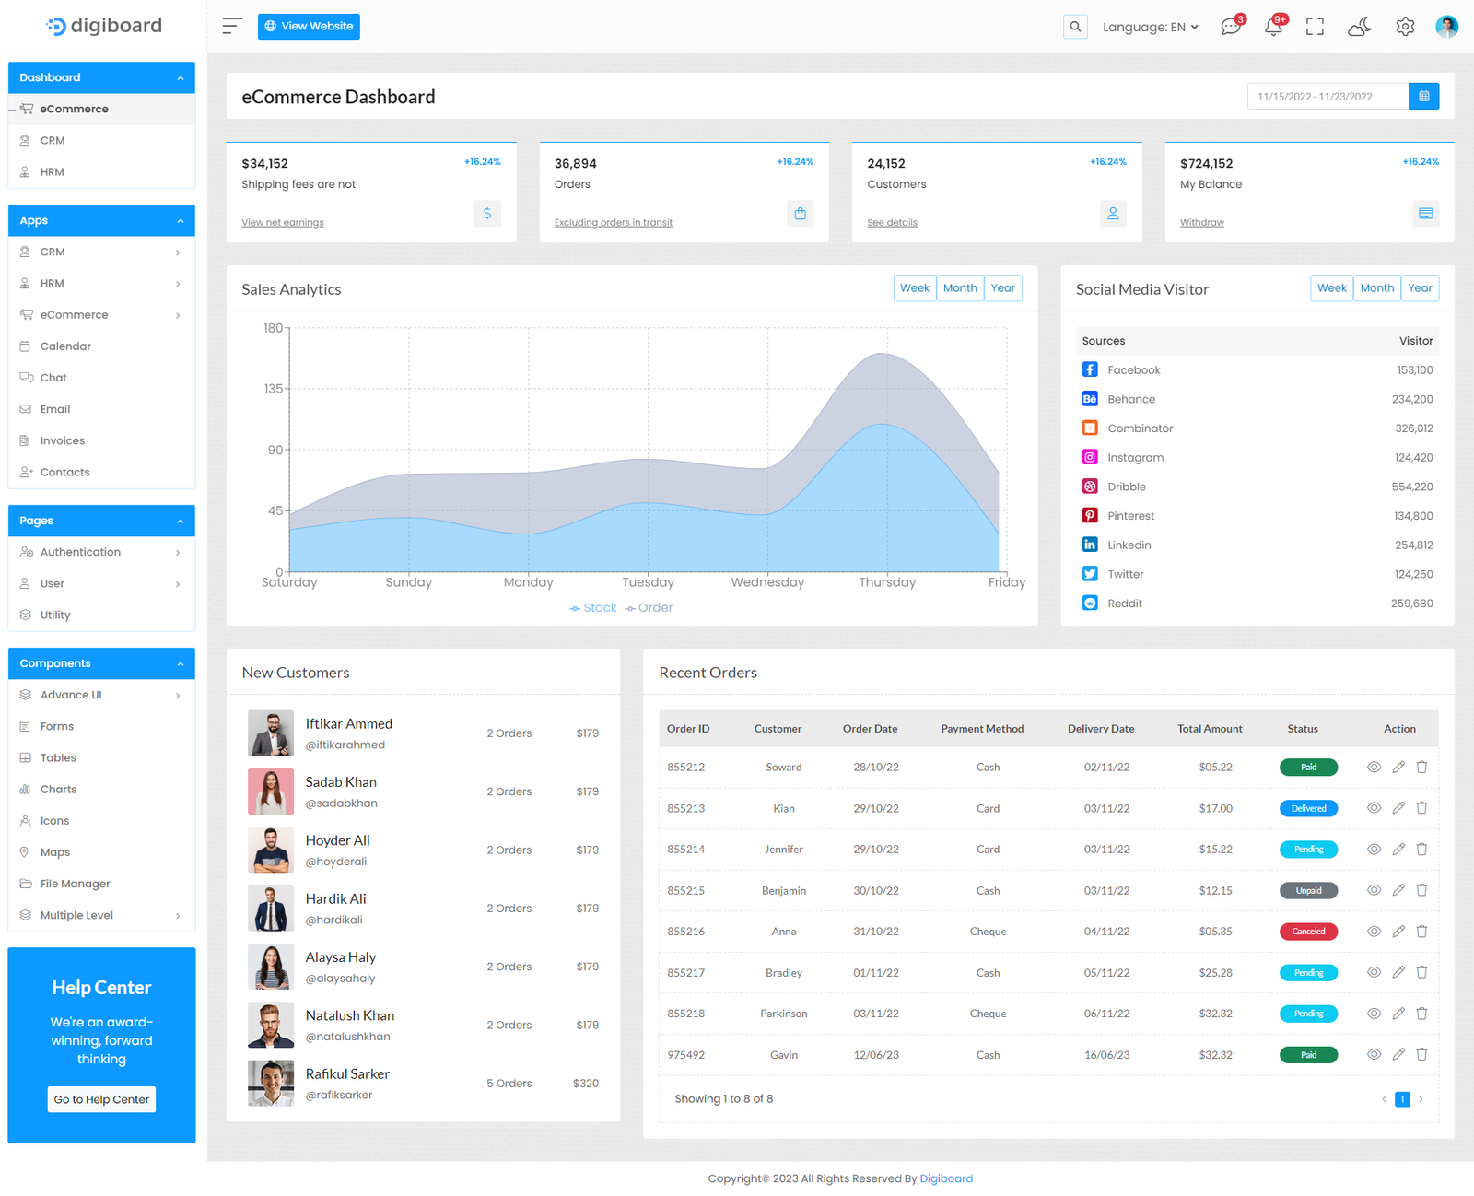1474x1196 pixels.
Task: Switch Social Media Visitor to Year
Action: tap(1420, 288)
